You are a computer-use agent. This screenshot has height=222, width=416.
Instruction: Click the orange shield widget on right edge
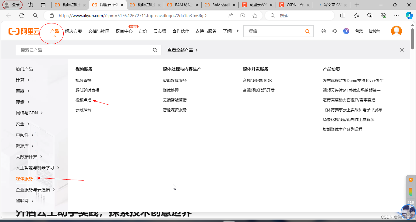click(x=411, y=180)
